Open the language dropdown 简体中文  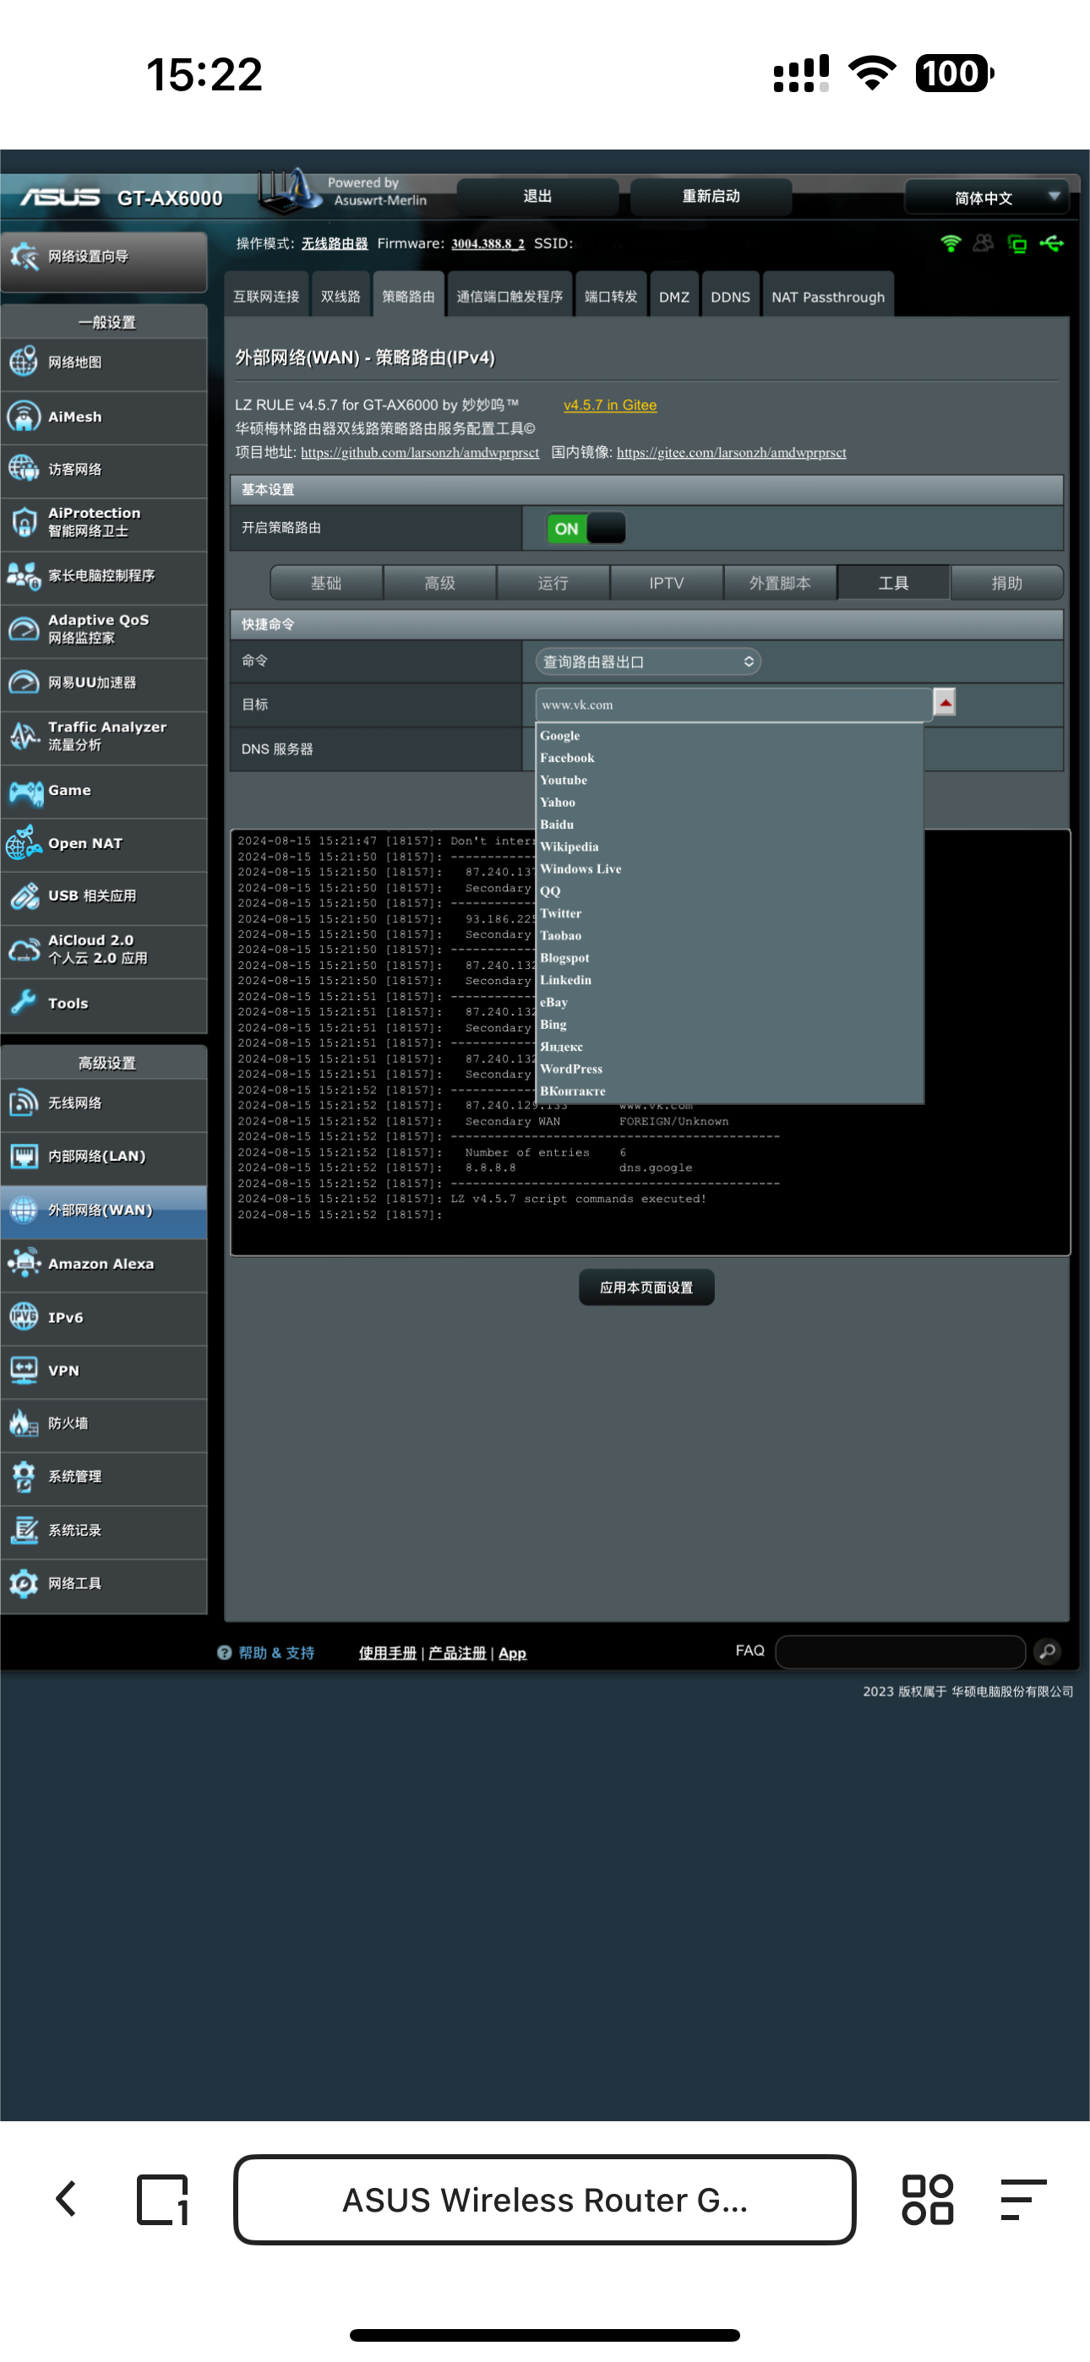[x=987, y=198]
